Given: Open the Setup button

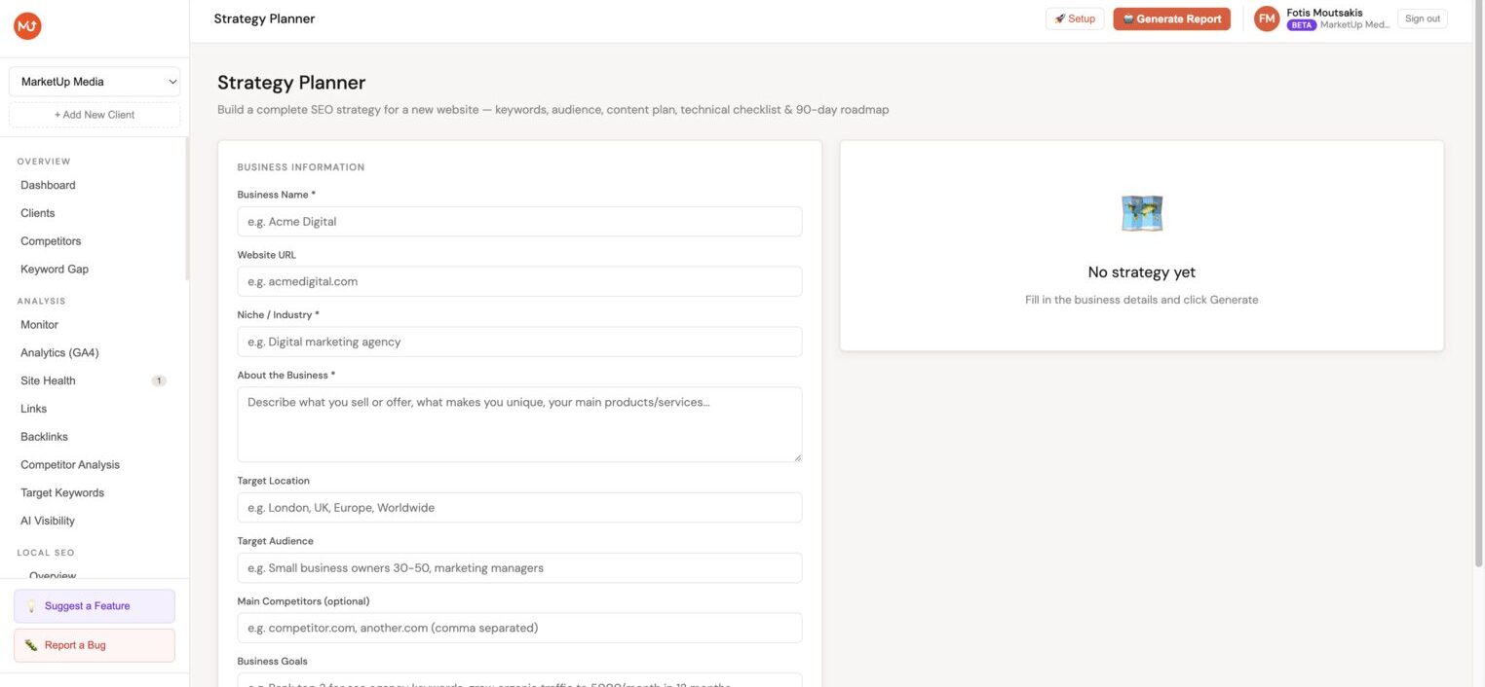Looking at the screenshot, I should 1075,18.
